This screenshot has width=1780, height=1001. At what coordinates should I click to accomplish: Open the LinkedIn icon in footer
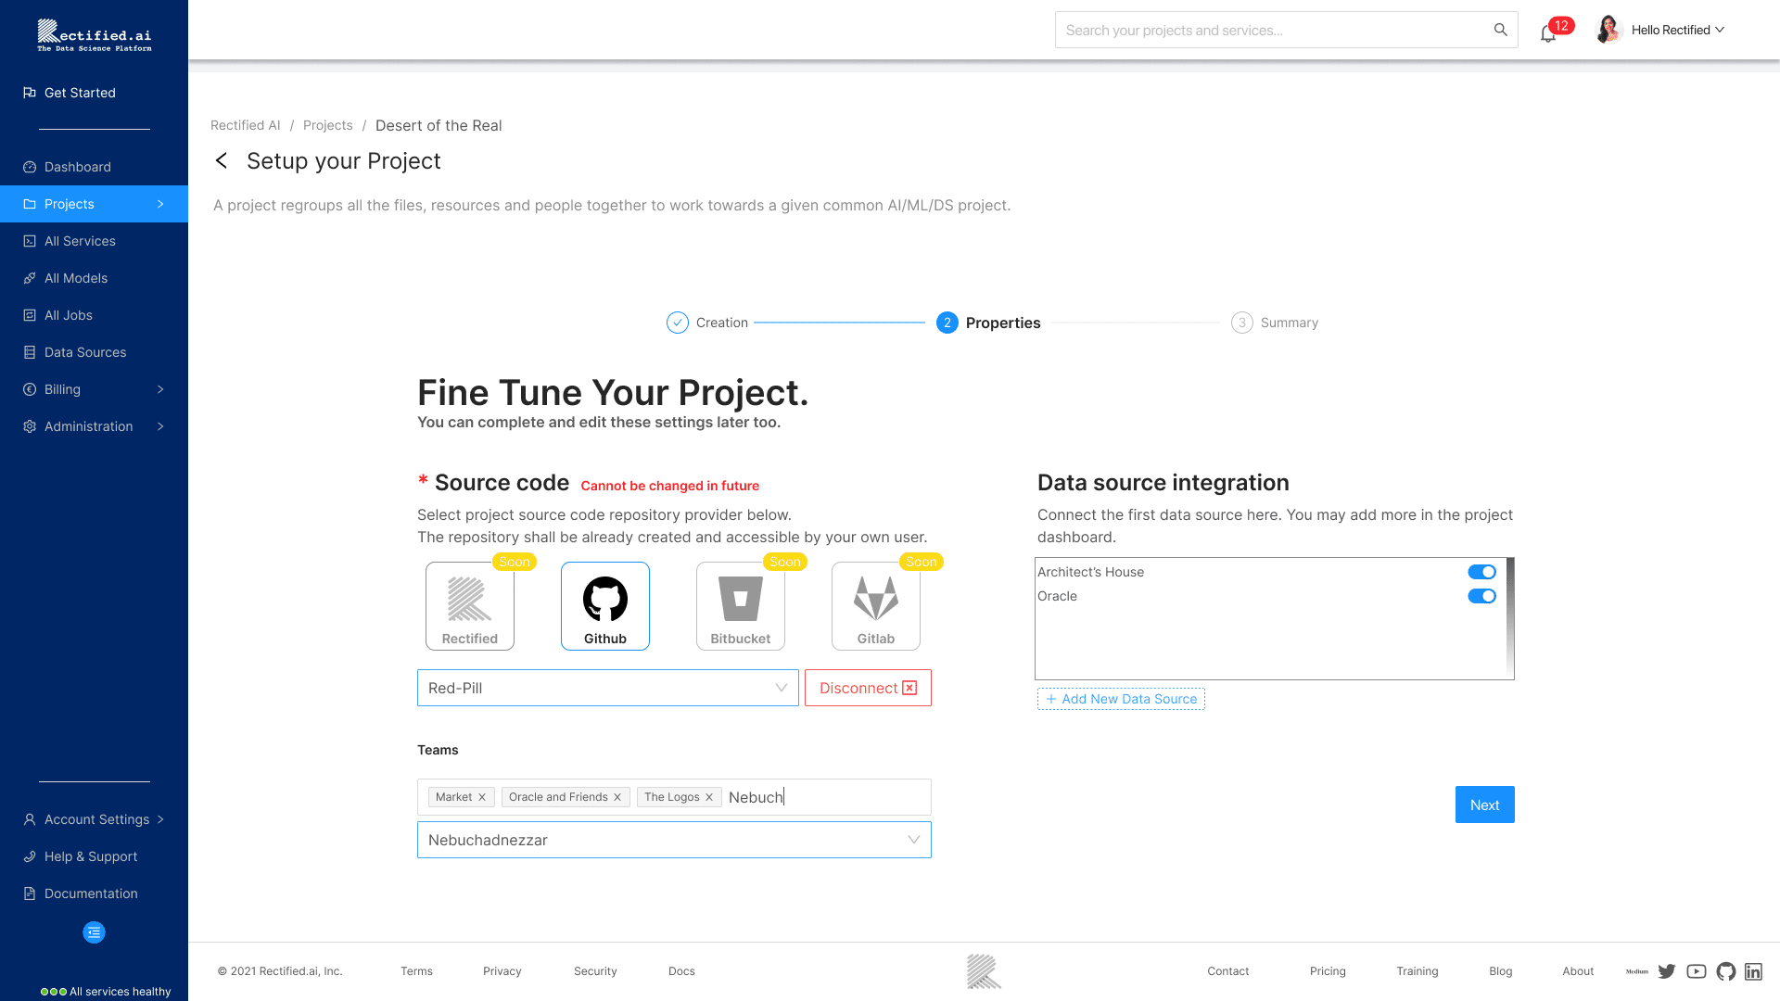pyautogui.click(x=1753, y=971)
